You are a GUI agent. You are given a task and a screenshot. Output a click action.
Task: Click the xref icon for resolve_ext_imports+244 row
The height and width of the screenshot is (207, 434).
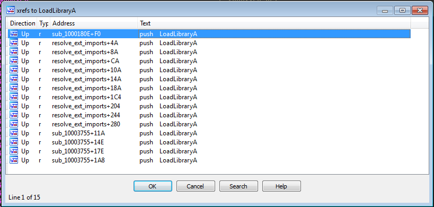(14, 115)
